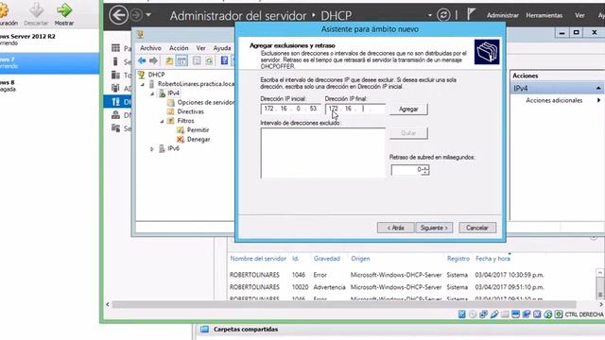Image resolution: width=605 pixels, height=340 pixels.
Task: Click the all servers icon in sidebar
Action: [115, 75]
